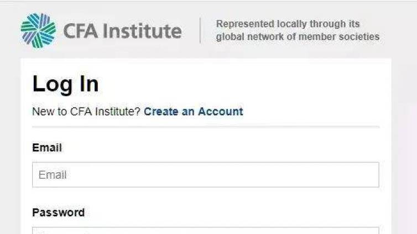
Task: Click the word 'Account' in the signup link
Action: point(221,111)
